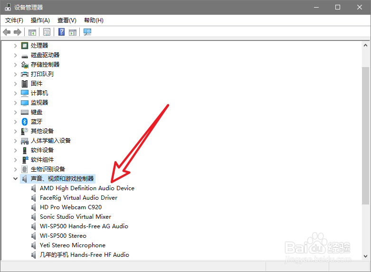Viewport: 371px width, 272px height.
Task: Click the storage controller category icon
Action: click(x=25, y=65)
